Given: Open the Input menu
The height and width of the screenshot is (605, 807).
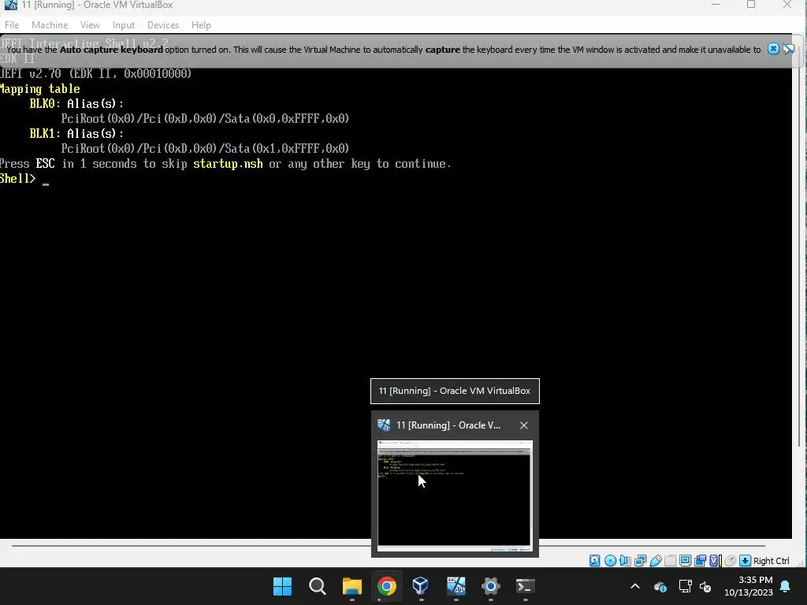Looking at the screenshot, I should click(124, 24).
